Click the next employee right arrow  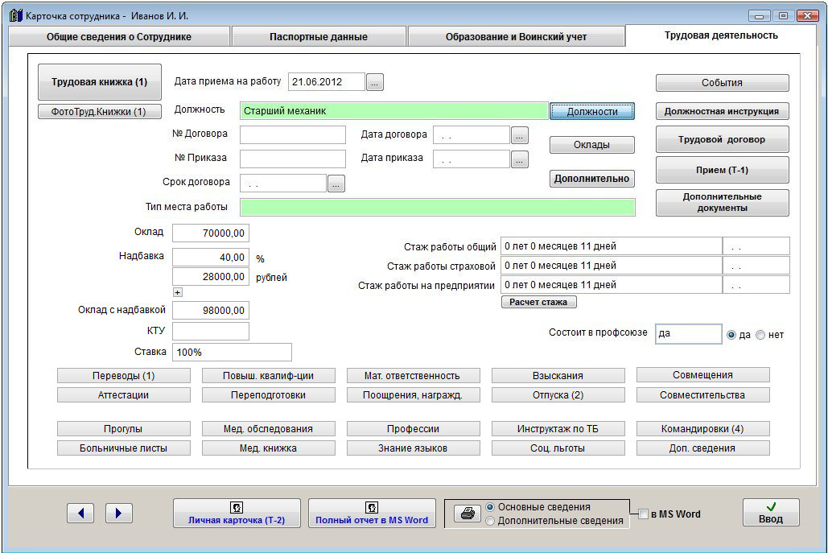[118, 513]
